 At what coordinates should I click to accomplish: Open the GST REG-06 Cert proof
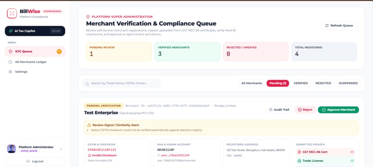326,152
